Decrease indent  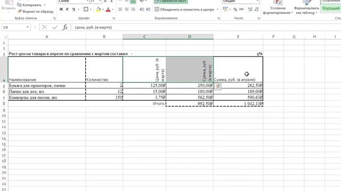click(142, 10)
